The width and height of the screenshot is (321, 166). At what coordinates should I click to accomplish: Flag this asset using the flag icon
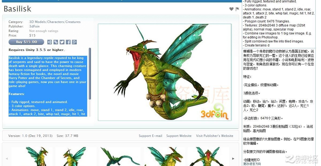(x=237, y=9)
